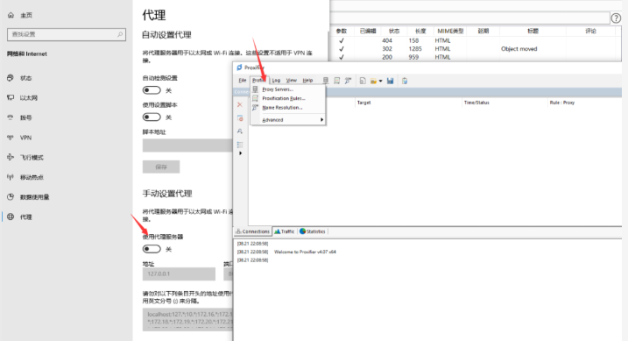628x341 pixels.
Task: Open the File menu in Proxifier
Action: pos(243,80)
